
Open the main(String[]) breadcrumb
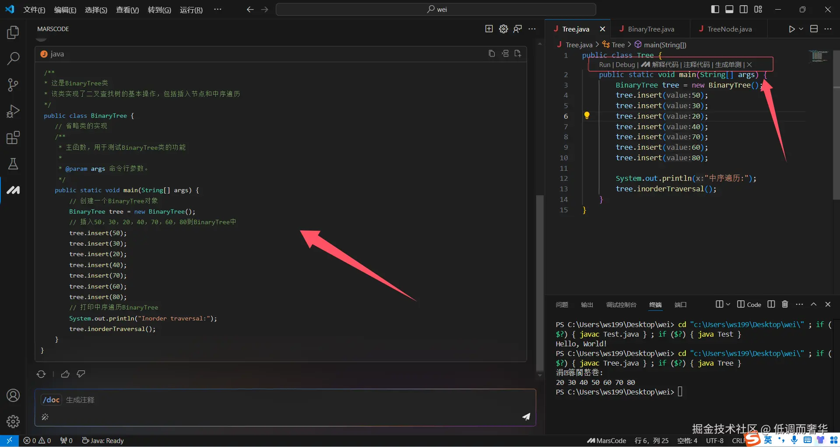(661, 45)
